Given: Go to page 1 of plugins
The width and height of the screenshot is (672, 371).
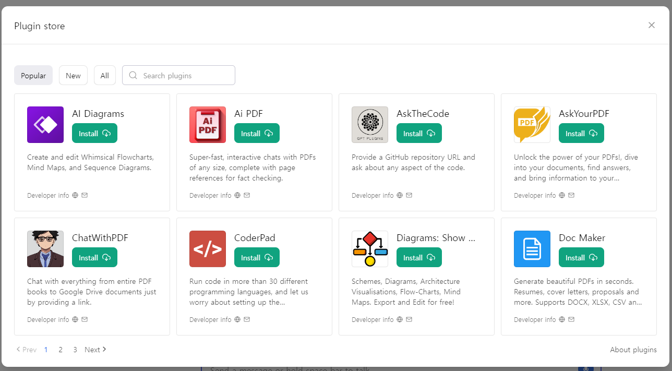Looking at the screenshot, I should coord(46,350).
